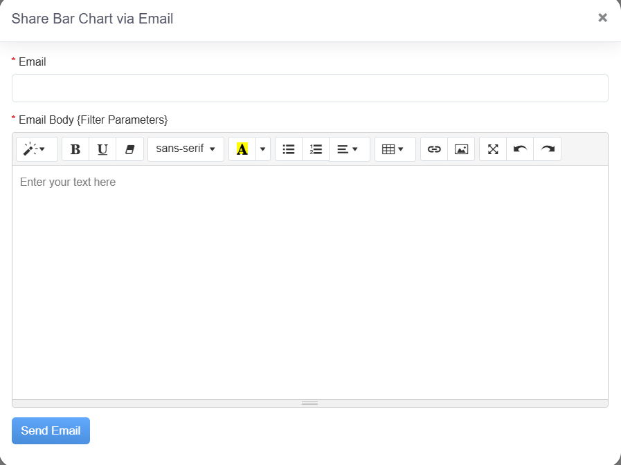Open the magic wand style dropdown
This screenshot has height=465, width=621.
click(x=37, y=149)
